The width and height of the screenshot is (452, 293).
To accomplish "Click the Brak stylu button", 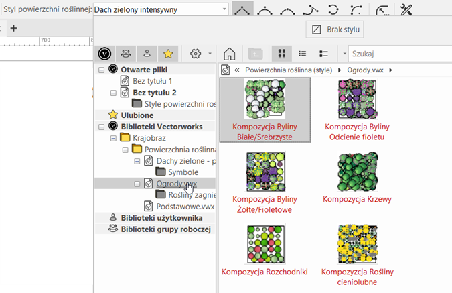I will (x=335, y=30).
